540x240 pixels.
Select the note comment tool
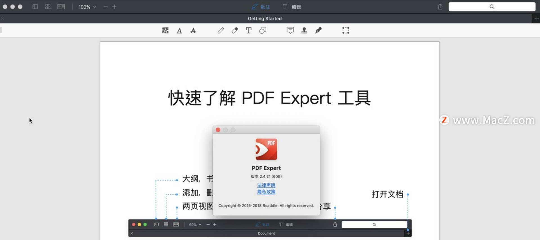pos(290,30)
